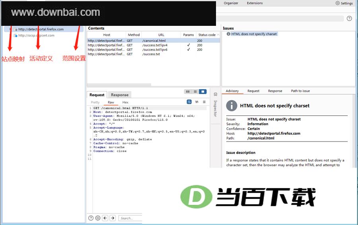Go to previous search match arrow
The height and width of the screenshot is (225, 358).
[x=105, y=218]
